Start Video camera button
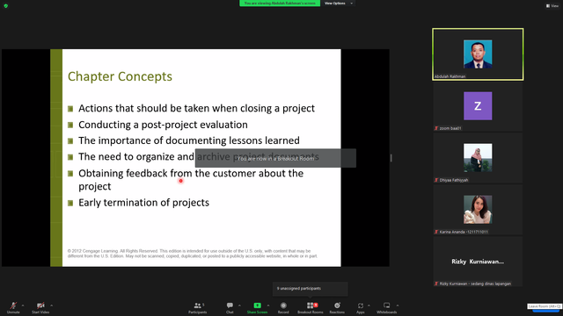The width and height of the screenshot is (563, 316). (40, 307)
